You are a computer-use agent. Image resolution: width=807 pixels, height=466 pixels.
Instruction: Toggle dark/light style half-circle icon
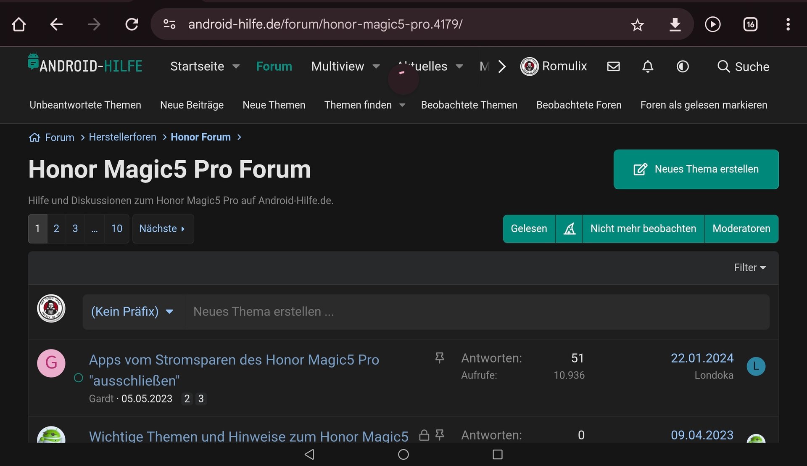[683, 66]
